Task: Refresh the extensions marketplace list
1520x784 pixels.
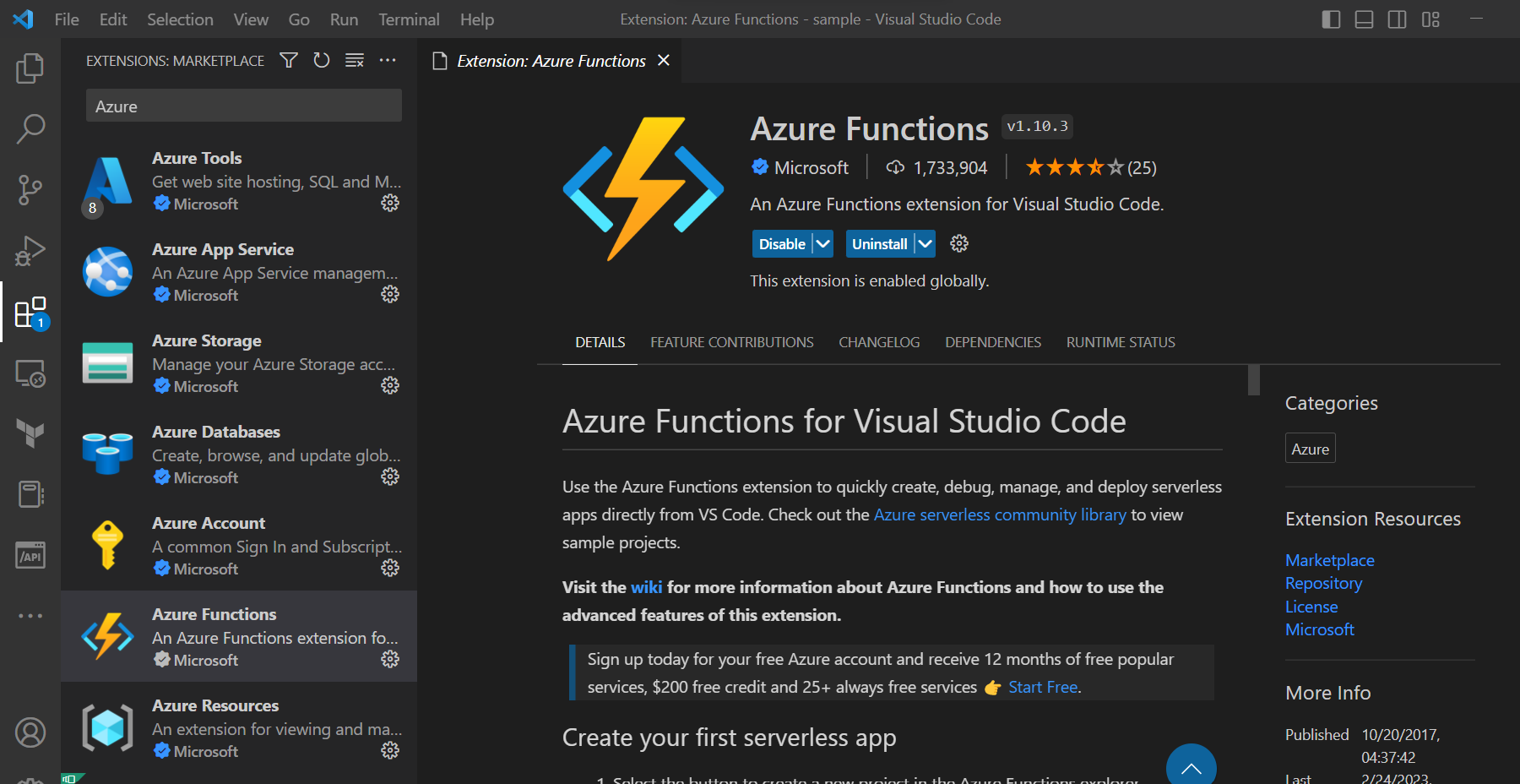Action: [321, 60]
